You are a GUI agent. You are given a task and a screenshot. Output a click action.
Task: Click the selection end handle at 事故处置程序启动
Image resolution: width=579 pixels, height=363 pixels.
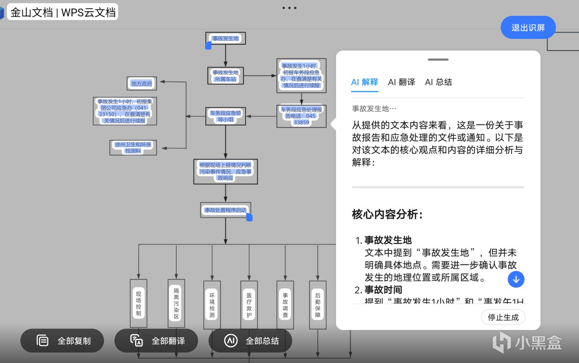249,218
